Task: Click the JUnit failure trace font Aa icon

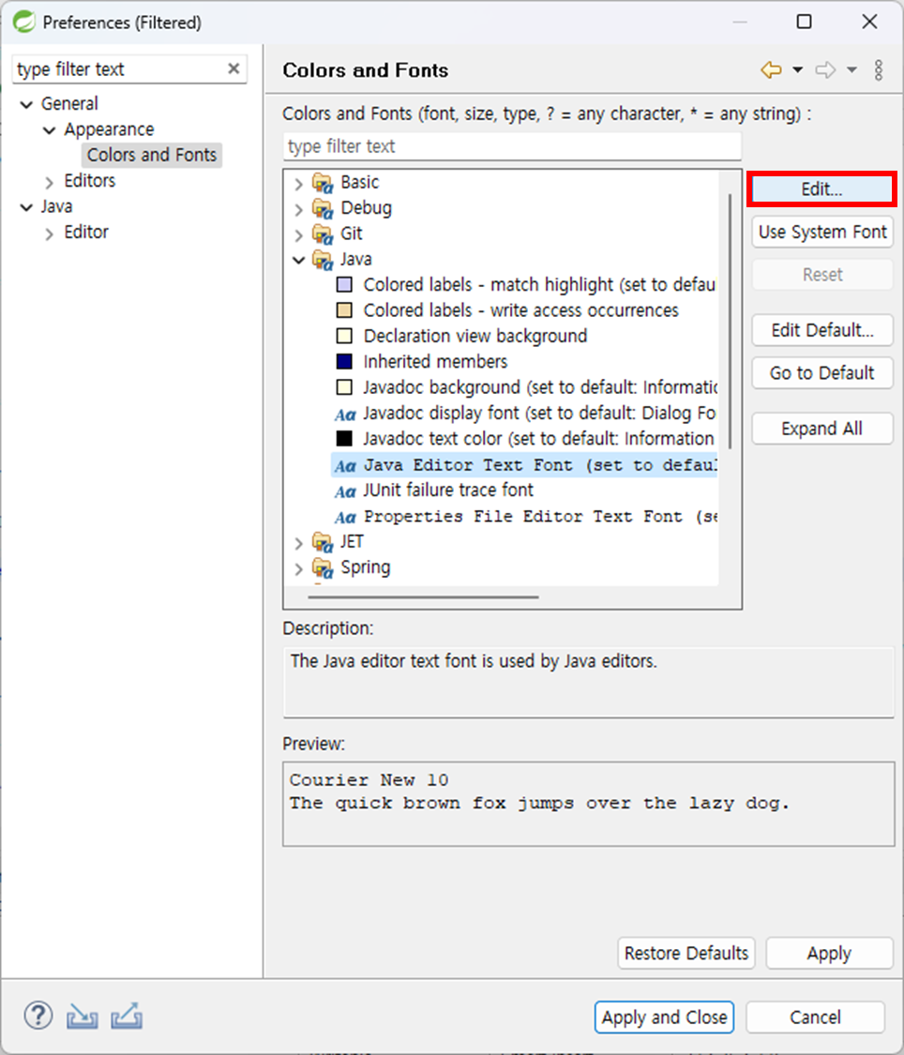Action: tap(345, 491)
